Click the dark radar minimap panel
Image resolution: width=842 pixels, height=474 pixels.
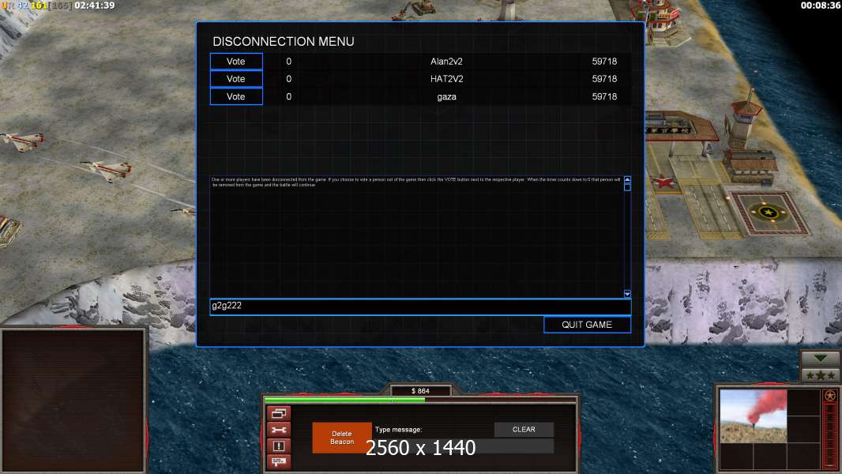(x=73, y=400)
